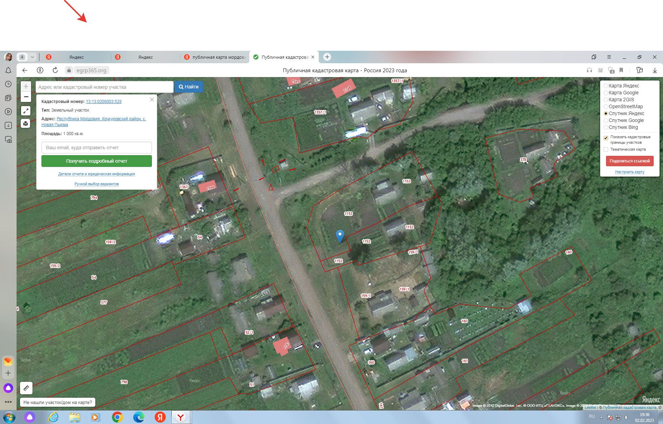Select the OpenStreetMap base layer
Image resolution: width=663 pixels, height=424 pixels.
tap(606, 106)
